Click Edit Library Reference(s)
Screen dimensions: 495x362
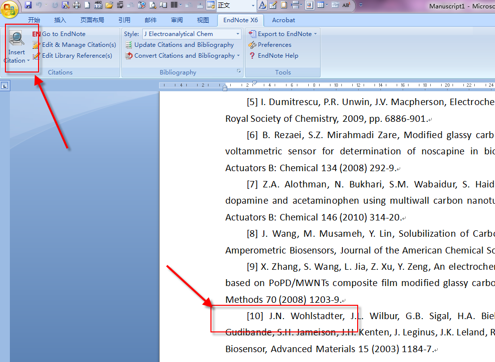77,56
